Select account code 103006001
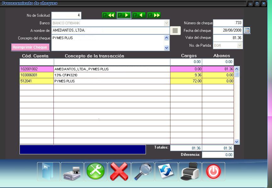 [x=36, y=75]
